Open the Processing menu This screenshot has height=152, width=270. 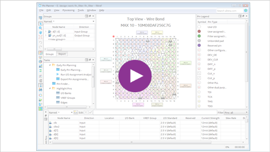[x=68, y=11]
